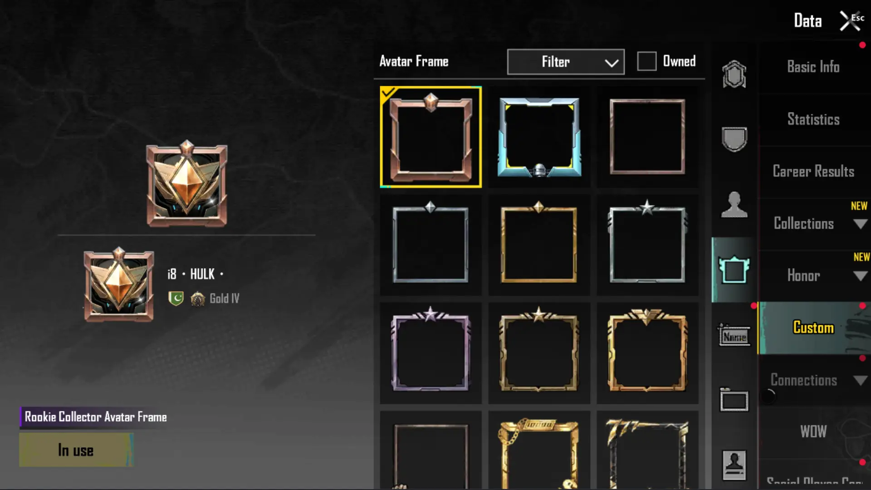This screenshot has width=871, height=490.
Task: Select the avatar frame sidebar icon
Action: pos(734,270)
